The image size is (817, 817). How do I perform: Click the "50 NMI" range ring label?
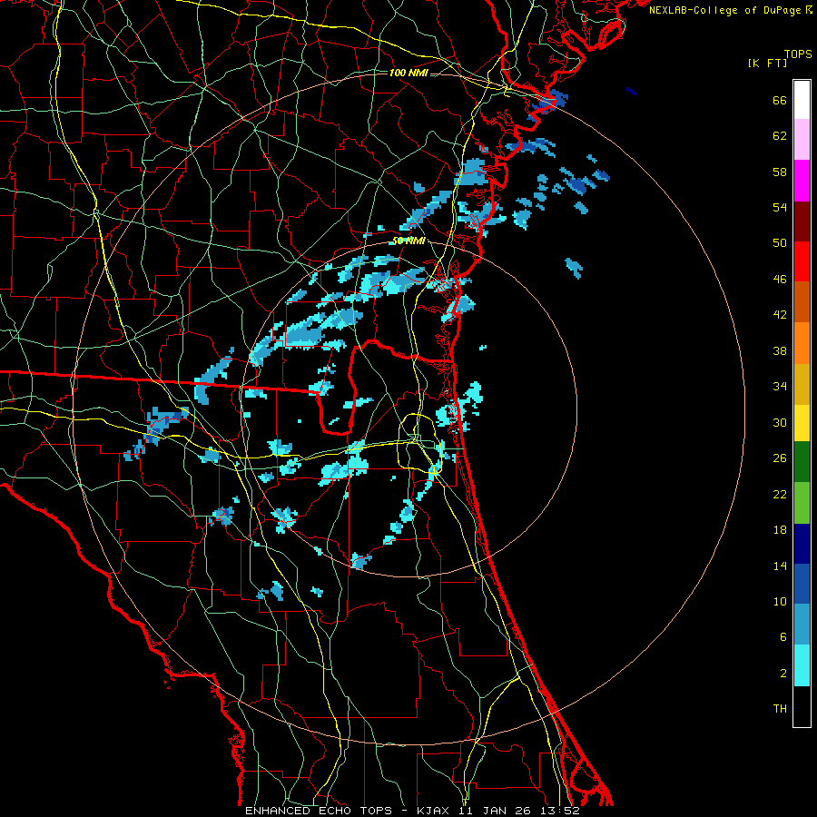click(x=408, y=241)
